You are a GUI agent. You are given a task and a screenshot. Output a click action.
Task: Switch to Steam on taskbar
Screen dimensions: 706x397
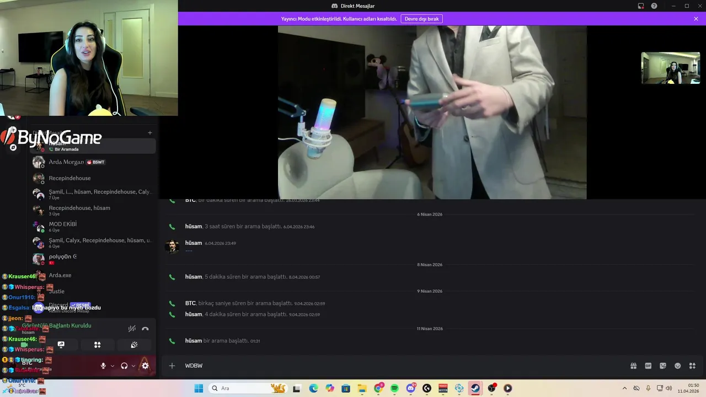click(x=475, y=388)
